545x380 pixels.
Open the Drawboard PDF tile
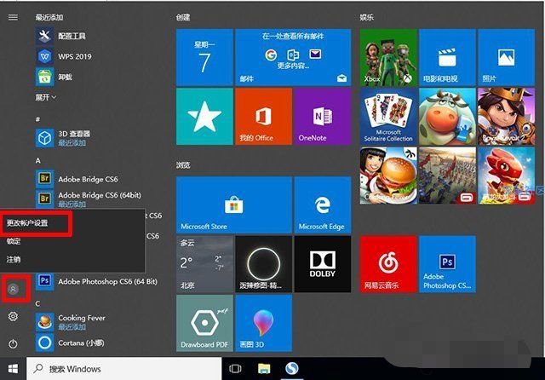point(204,324)
